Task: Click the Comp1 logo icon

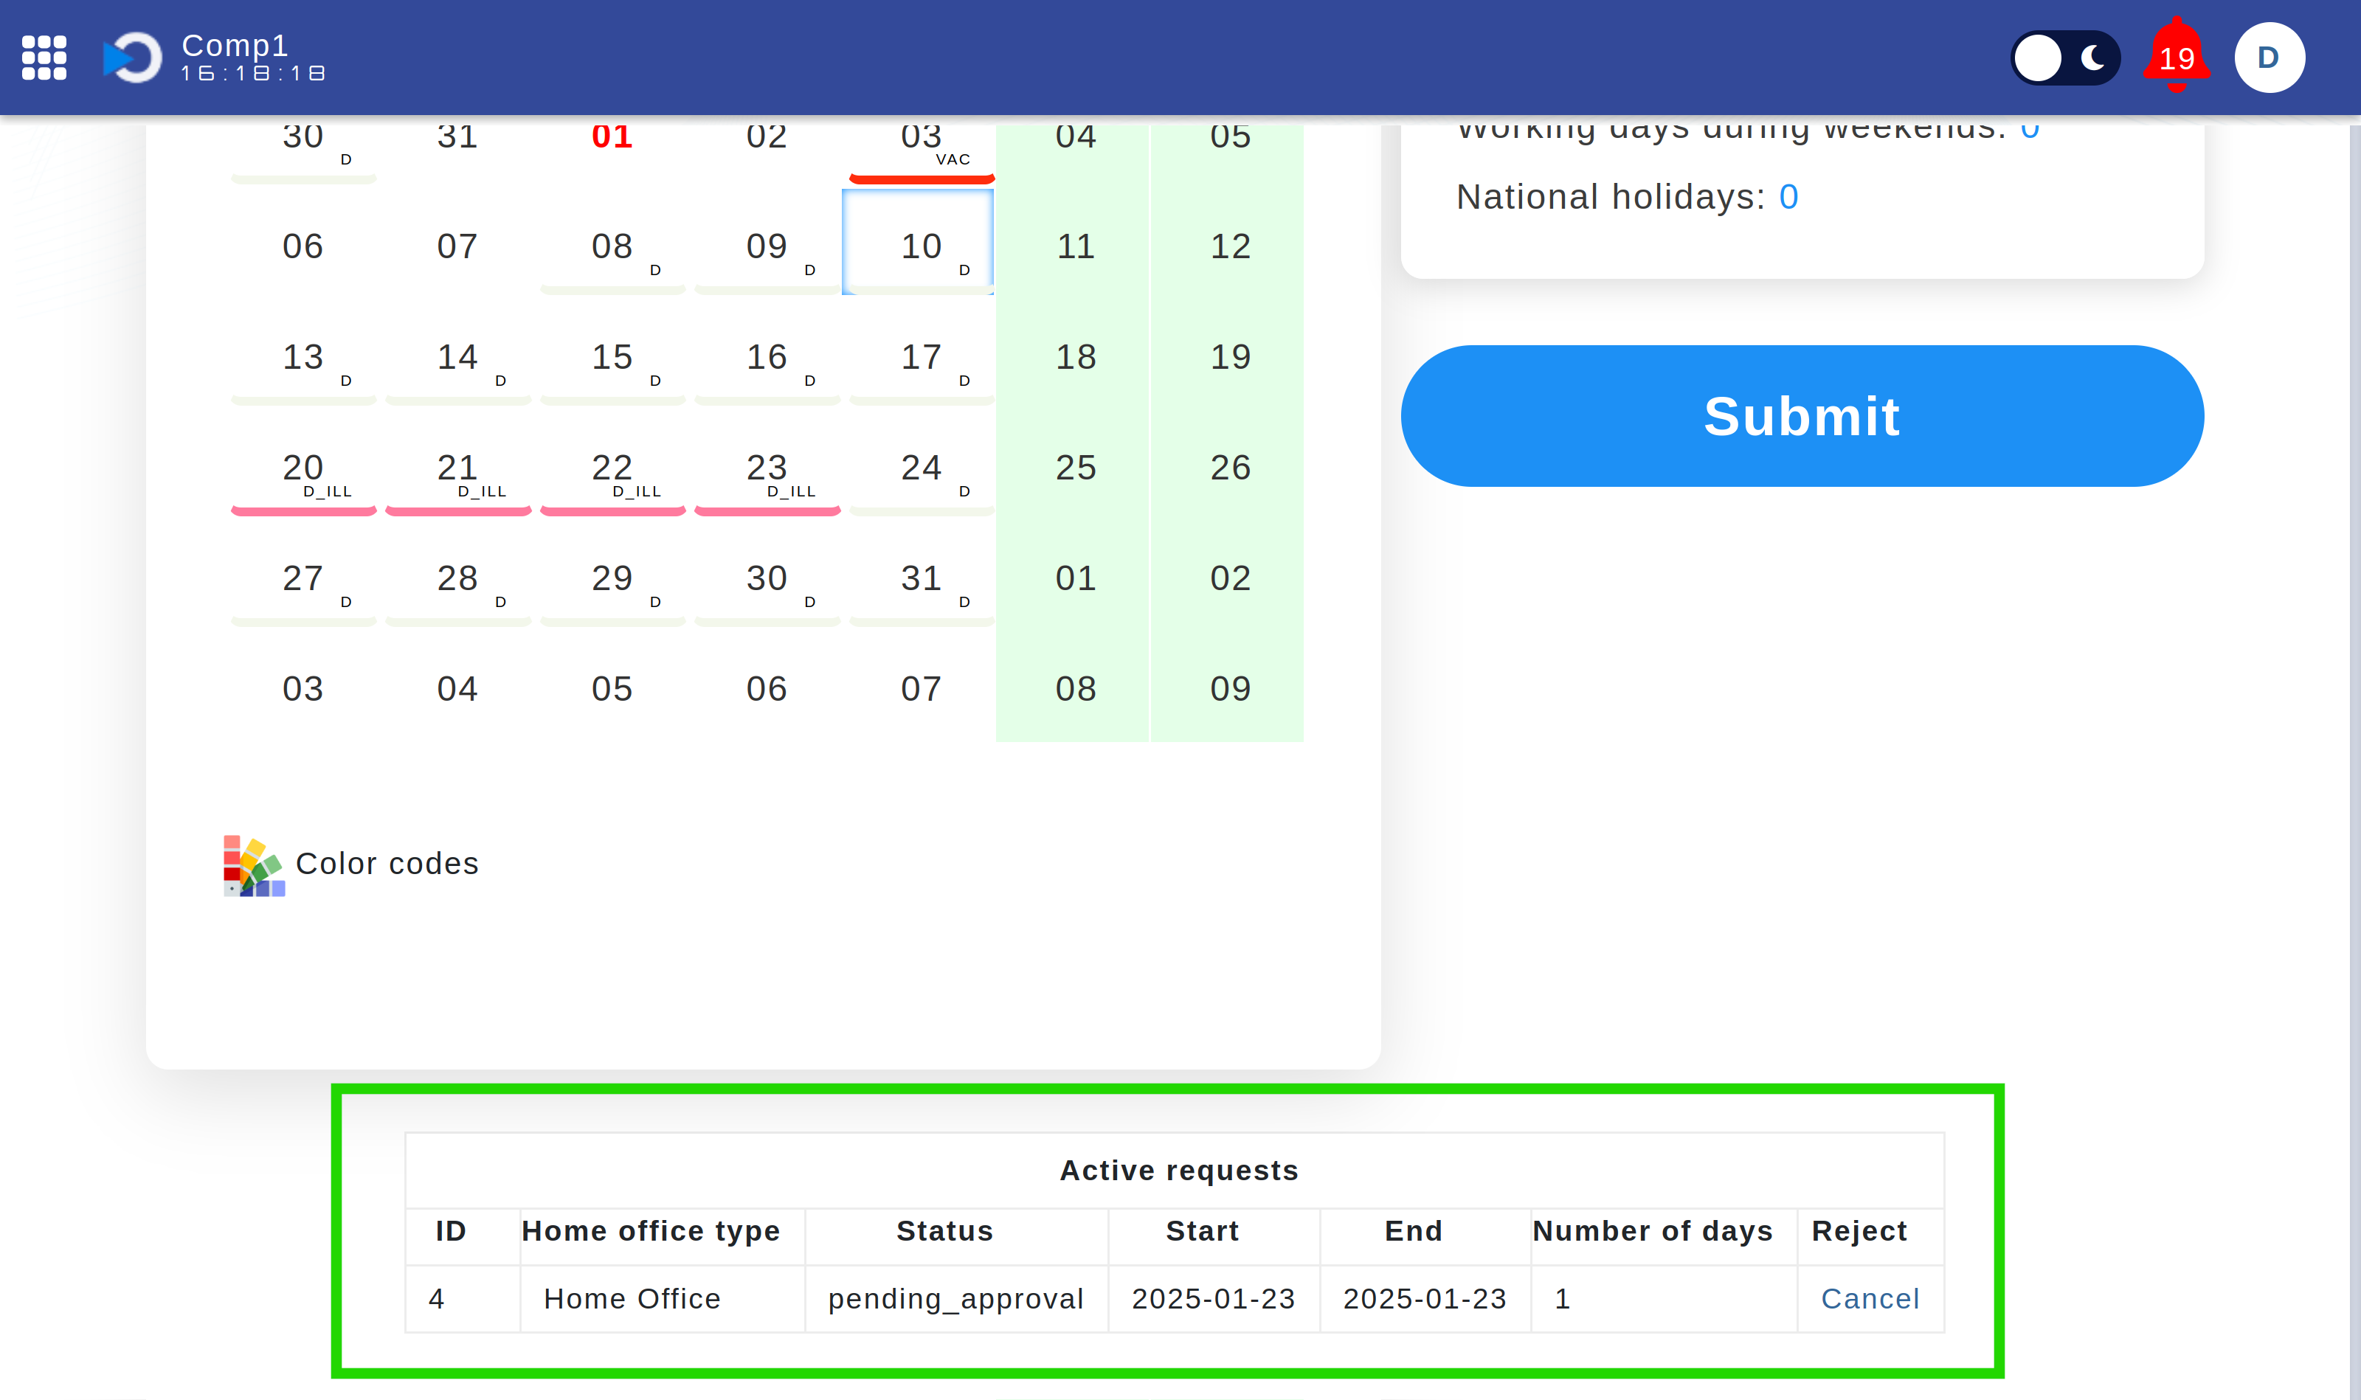Action: (132, 58)
